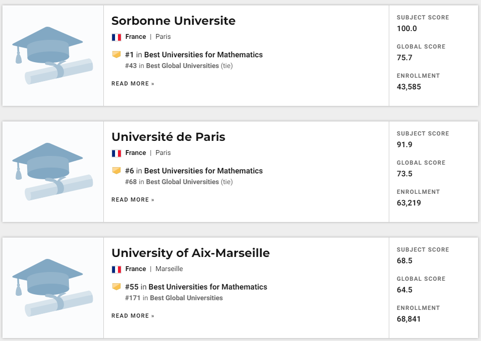Viewport: 481px width, 341px height.
Task: Open Best Universities for Mathematics link ranked #55
Action: click(x=208, y=287)
